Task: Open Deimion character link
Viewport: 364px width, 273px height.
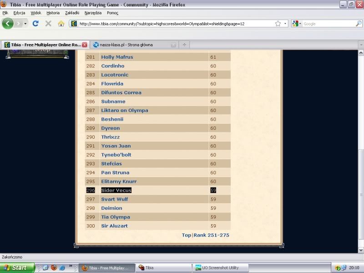Action: coord(111,208)
